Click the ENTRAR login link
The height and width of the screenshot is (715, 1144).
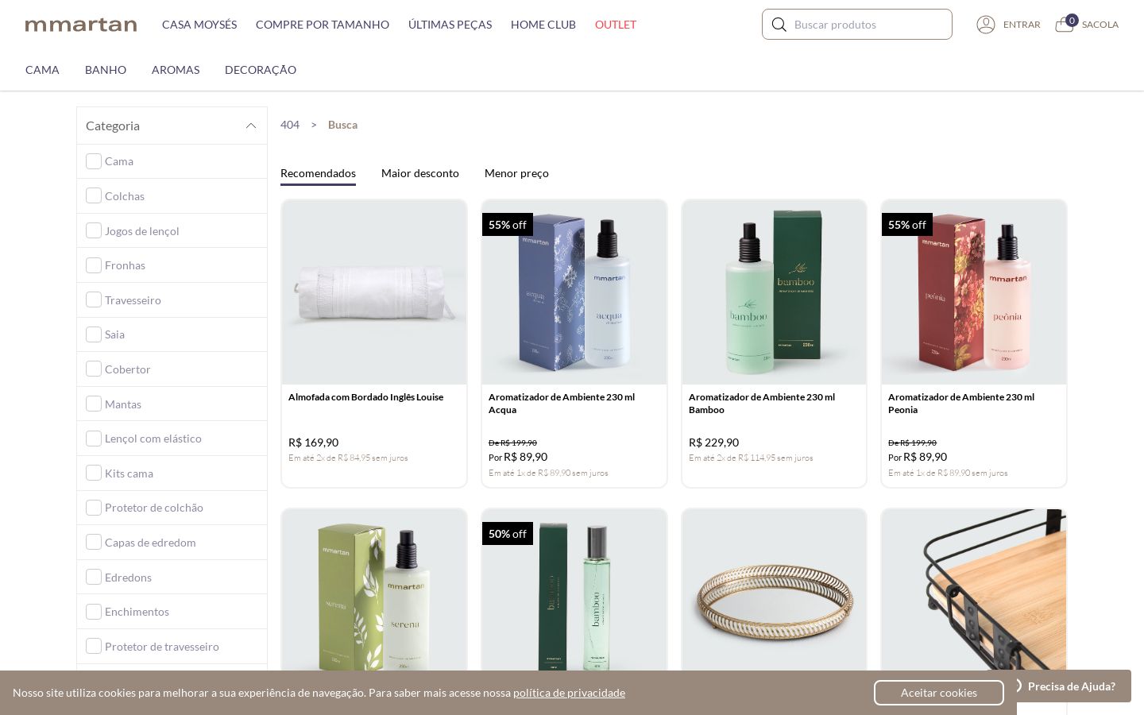[x=1022, y=25]
